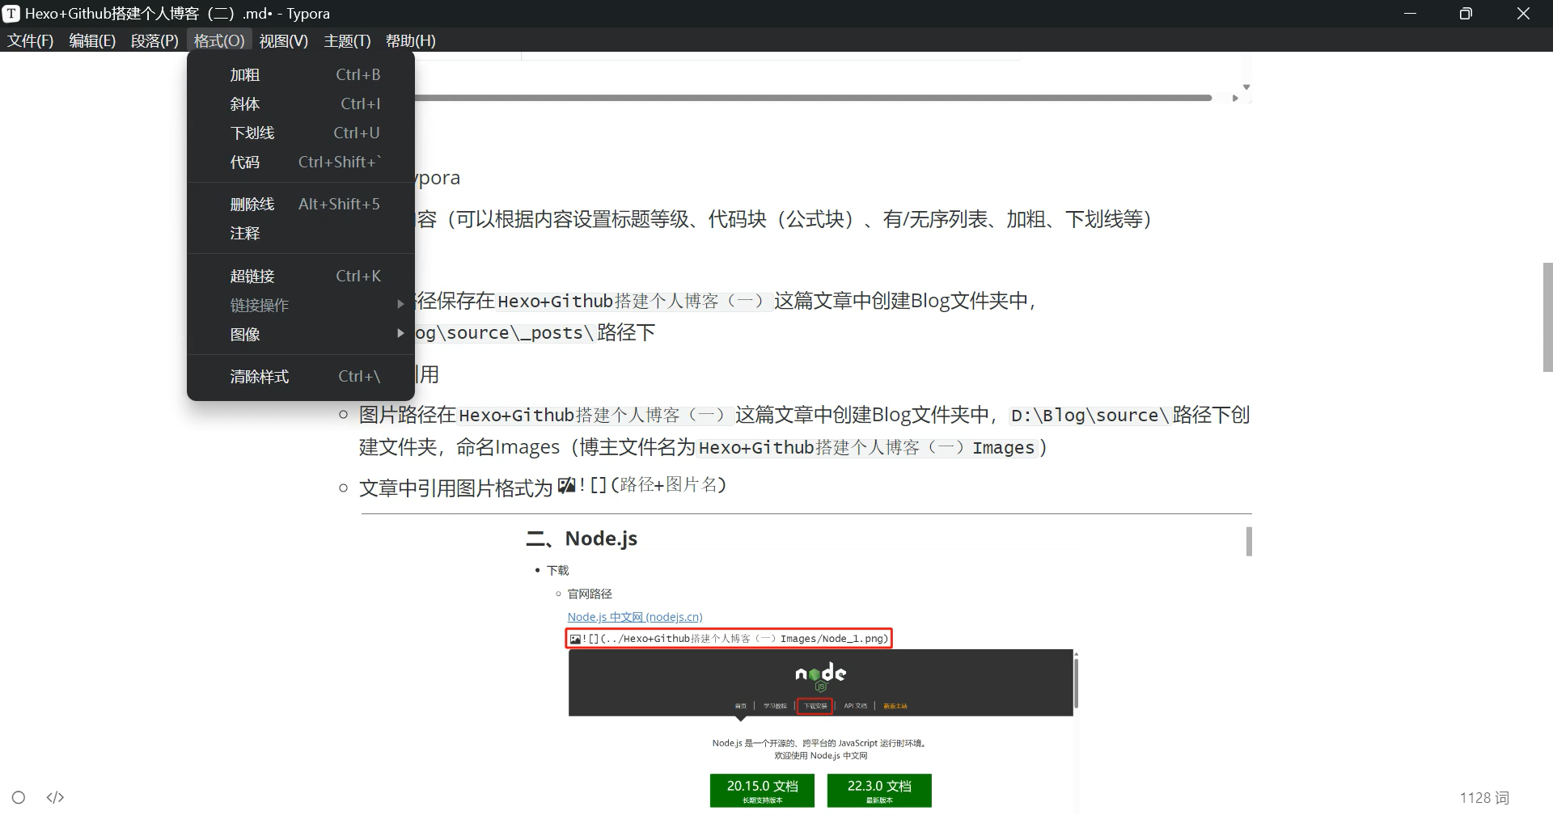Viewport: 1553px width, 815px height.
Task: Click the Typora app icon in title bar
Action: 11,14
